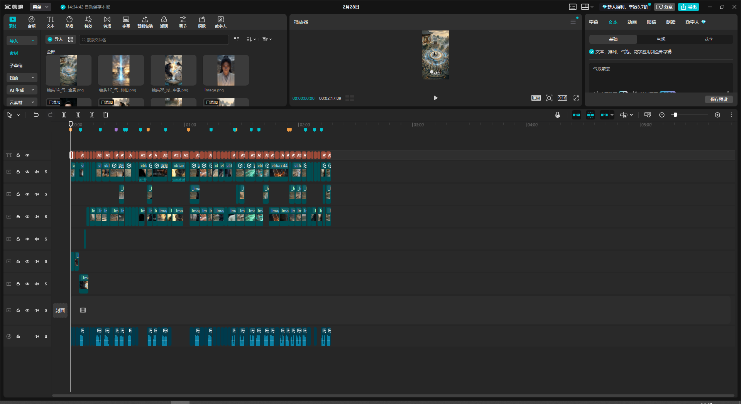Open the 特效 effects panel
741x404 pixels.
pos(88,22)
